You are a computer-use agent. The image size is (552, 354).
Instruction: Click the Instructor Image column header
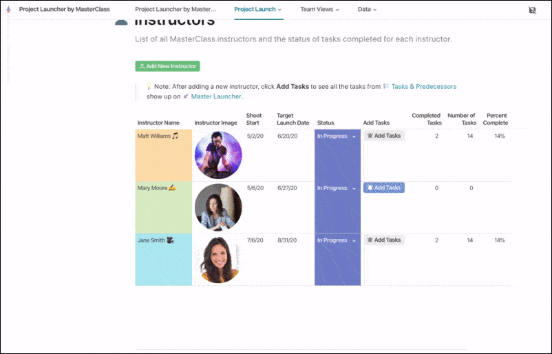(x=215, y=123)
